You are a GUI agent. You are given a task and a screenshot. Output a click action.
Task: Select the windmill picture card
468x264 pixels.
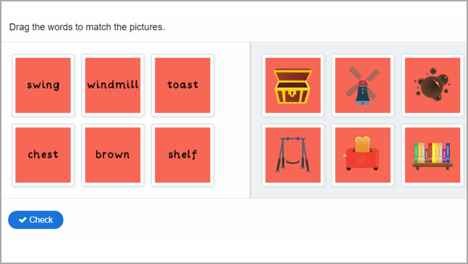tap(362, 85)
